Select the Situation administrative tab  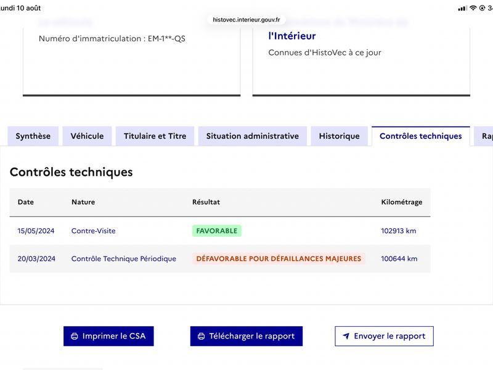click(x=253, y=136)
